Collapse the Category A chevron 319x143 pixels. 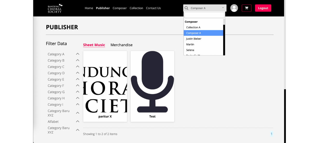78,54
